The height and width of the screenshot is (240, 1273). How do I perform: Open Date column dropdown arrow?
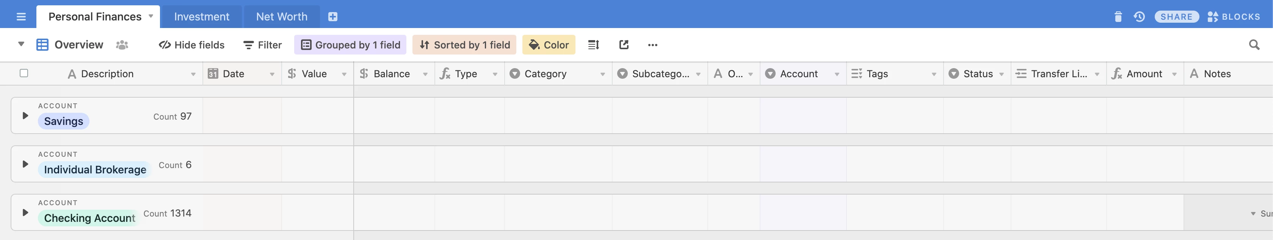click(x=272, y=74)
